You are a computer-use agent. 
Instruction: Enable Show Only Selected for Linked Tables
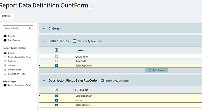[74, 41]
